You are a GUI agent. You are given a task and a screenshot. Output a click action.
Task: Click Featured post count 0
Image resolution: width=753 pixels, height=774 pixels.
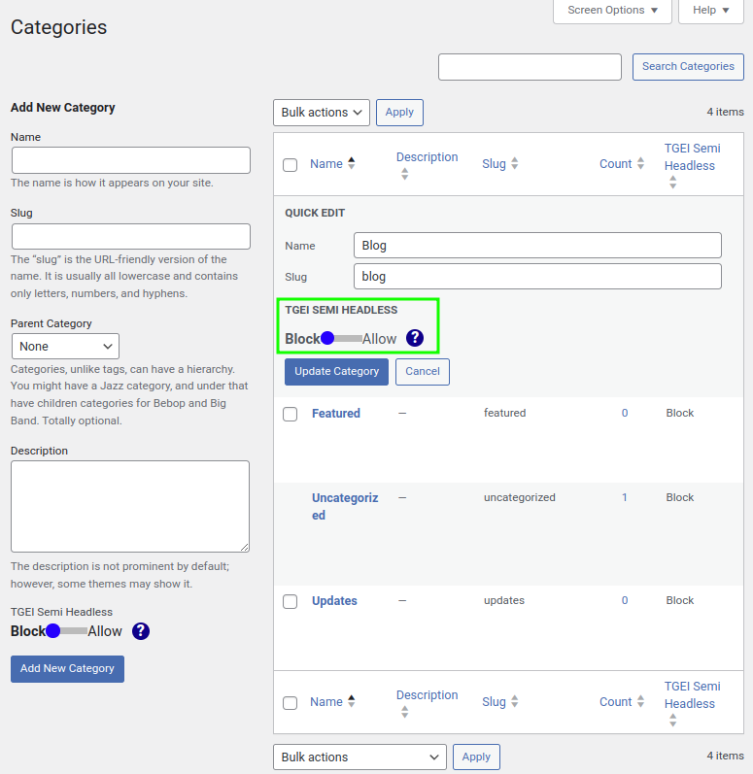point(625,413)
